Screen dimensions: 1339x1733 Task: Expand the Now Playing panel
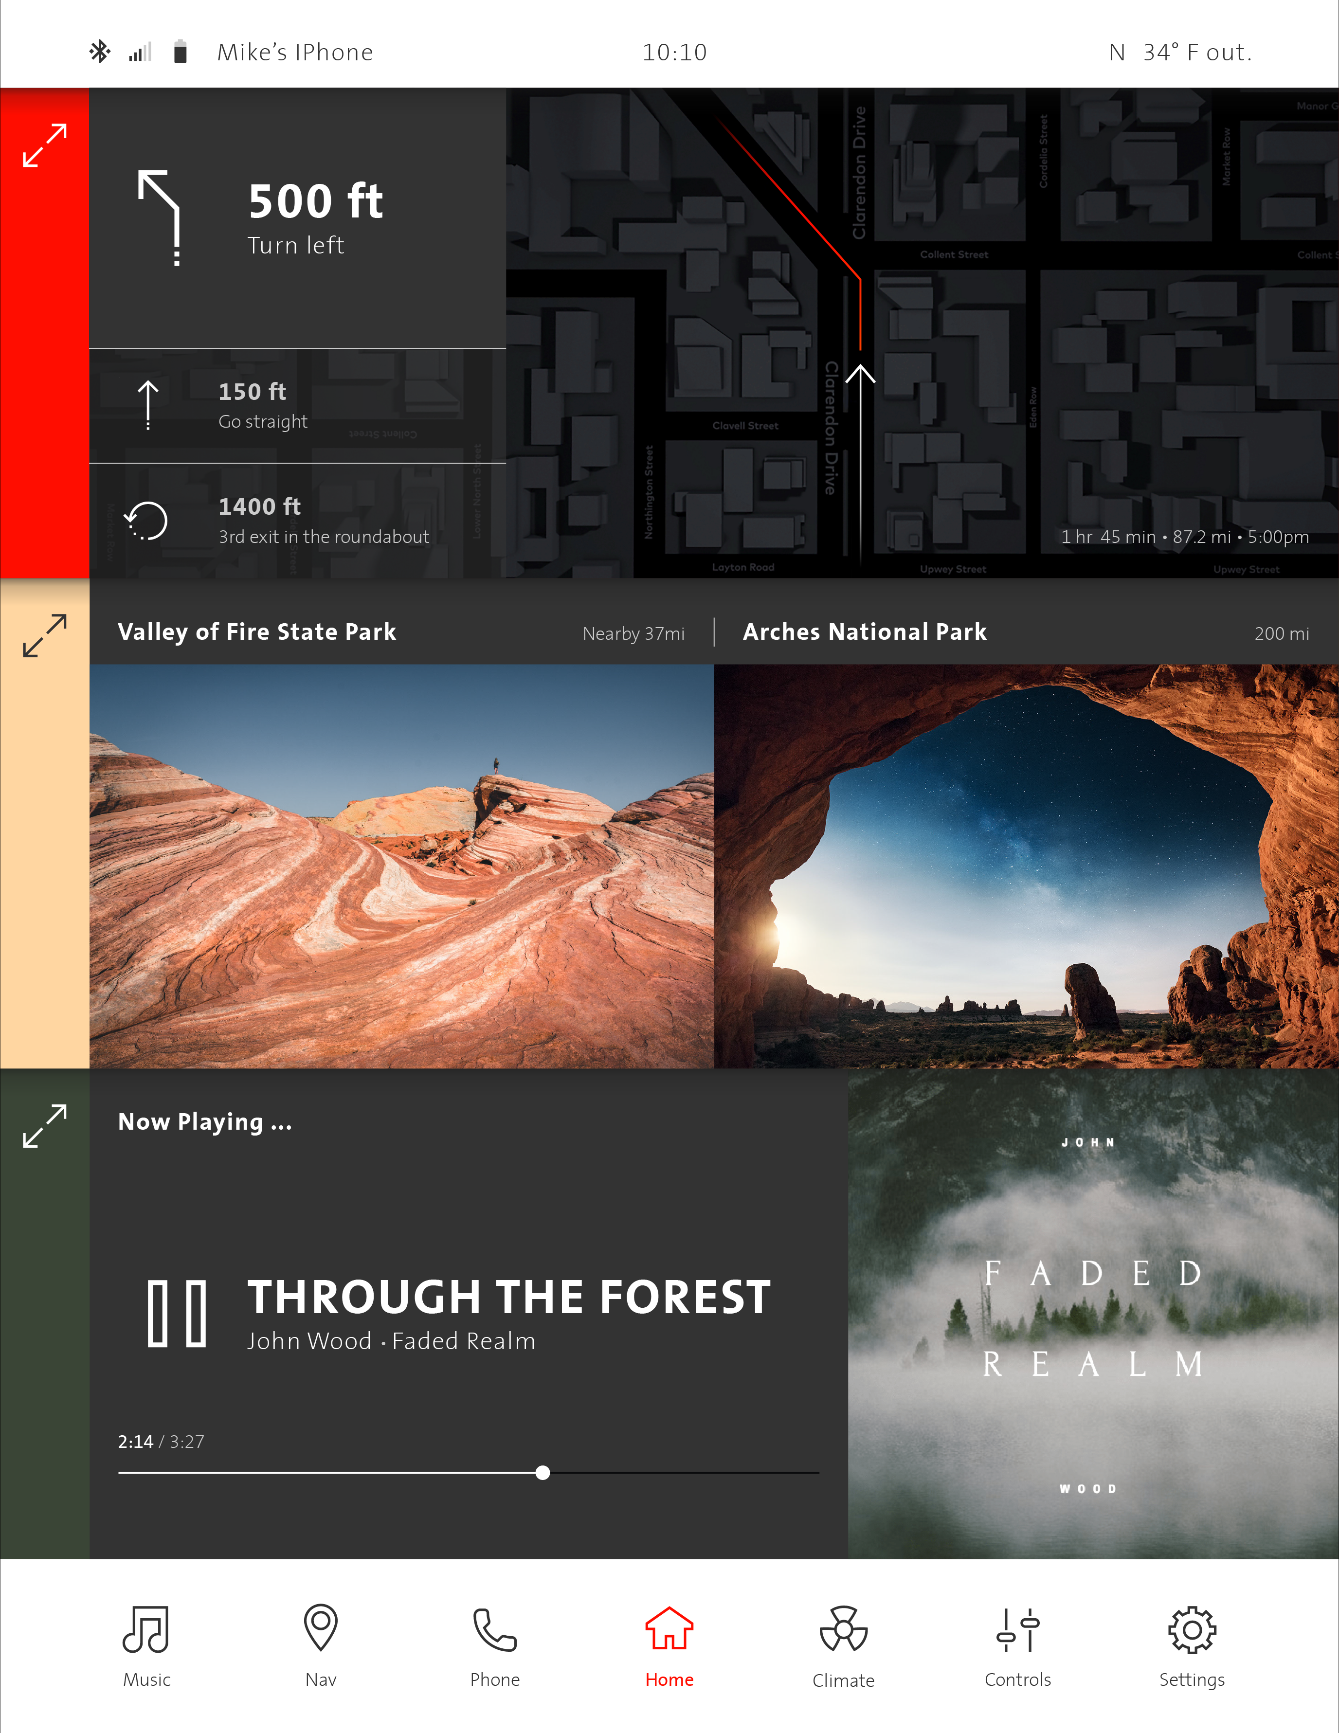click(44, 1125)
